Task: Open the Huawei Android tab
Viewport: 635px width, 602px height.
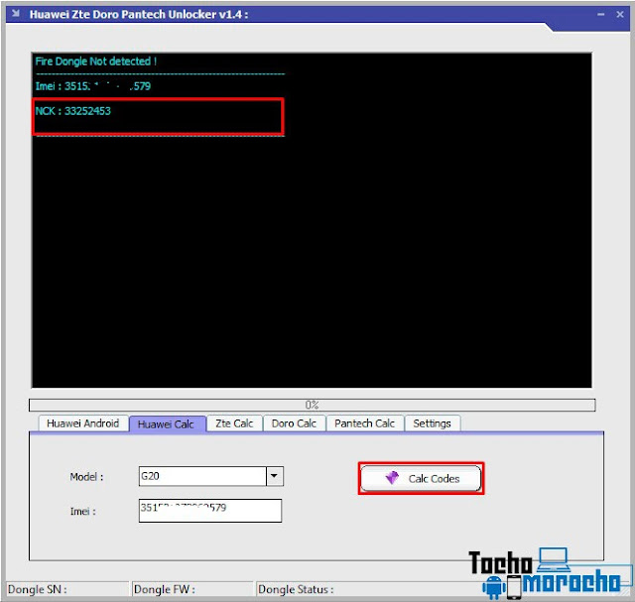Action: point(83,423)
